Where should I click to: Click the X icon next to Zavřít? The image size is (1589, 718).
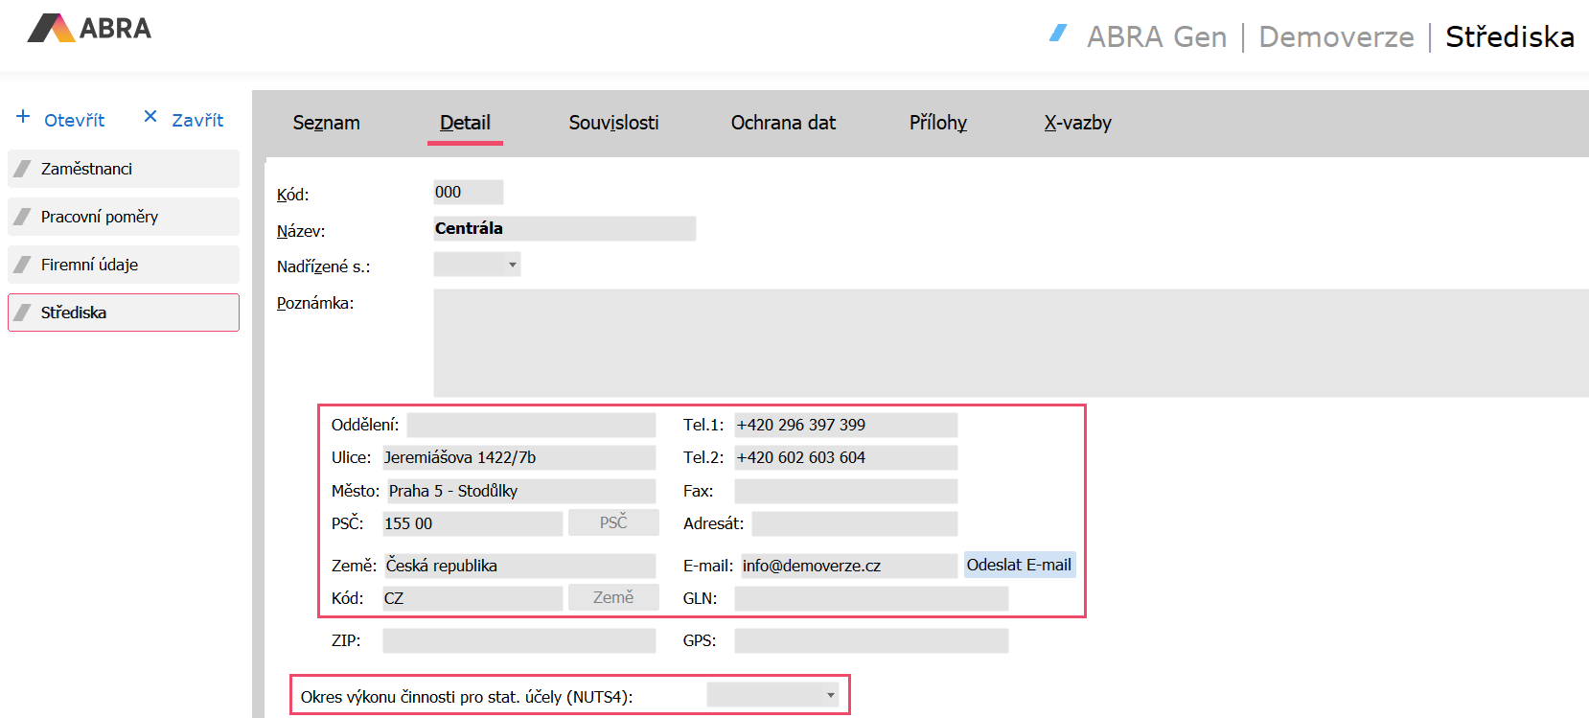click(x=150, y=117)
